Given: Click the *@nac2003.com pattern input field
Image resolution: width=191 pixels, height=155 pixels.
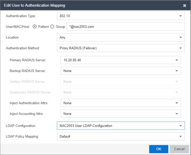Looking at the screenshot, I should (x=125, y=27).
